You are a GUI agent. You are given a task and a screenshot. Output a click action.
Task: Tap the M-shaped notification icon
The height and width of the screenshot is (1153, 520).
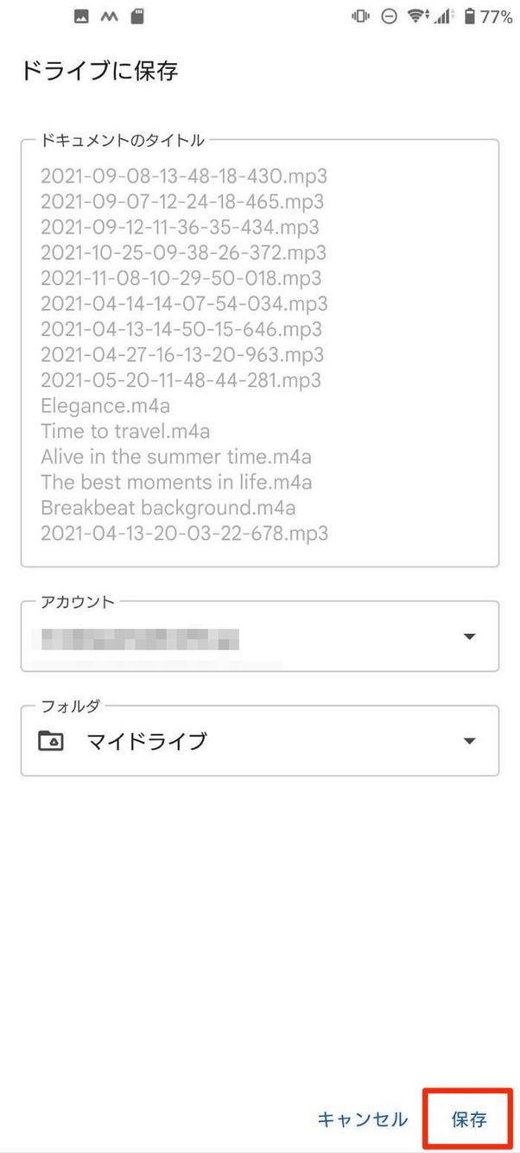coord(109,16)
